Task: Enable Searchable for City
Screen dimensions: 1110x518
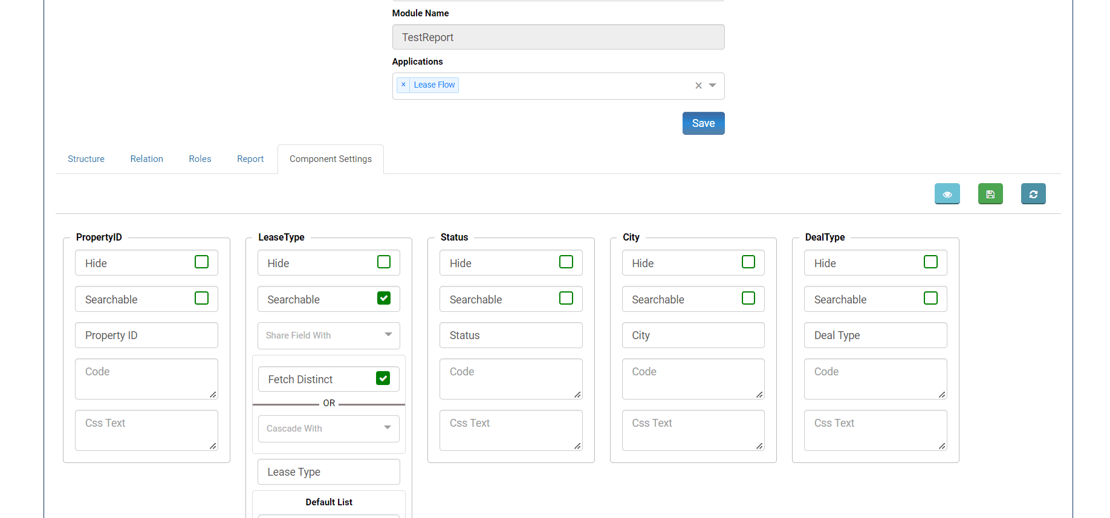Action: tap(748, 298)
